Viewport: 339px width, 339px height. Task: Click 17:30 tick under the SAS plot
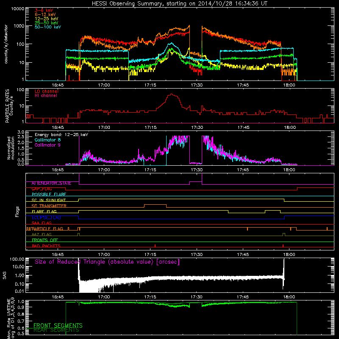(x=197, y=297)
